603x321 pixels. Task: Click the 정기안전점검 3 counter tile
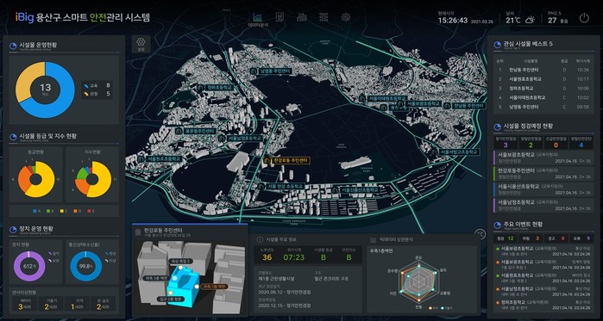(506, 142)
